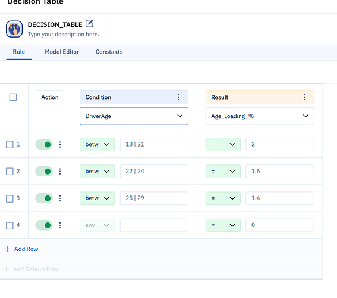The image size is (337, 298).
Task: Open row 1 result '=' operator dropdown
Action: [x=223, y=144]
